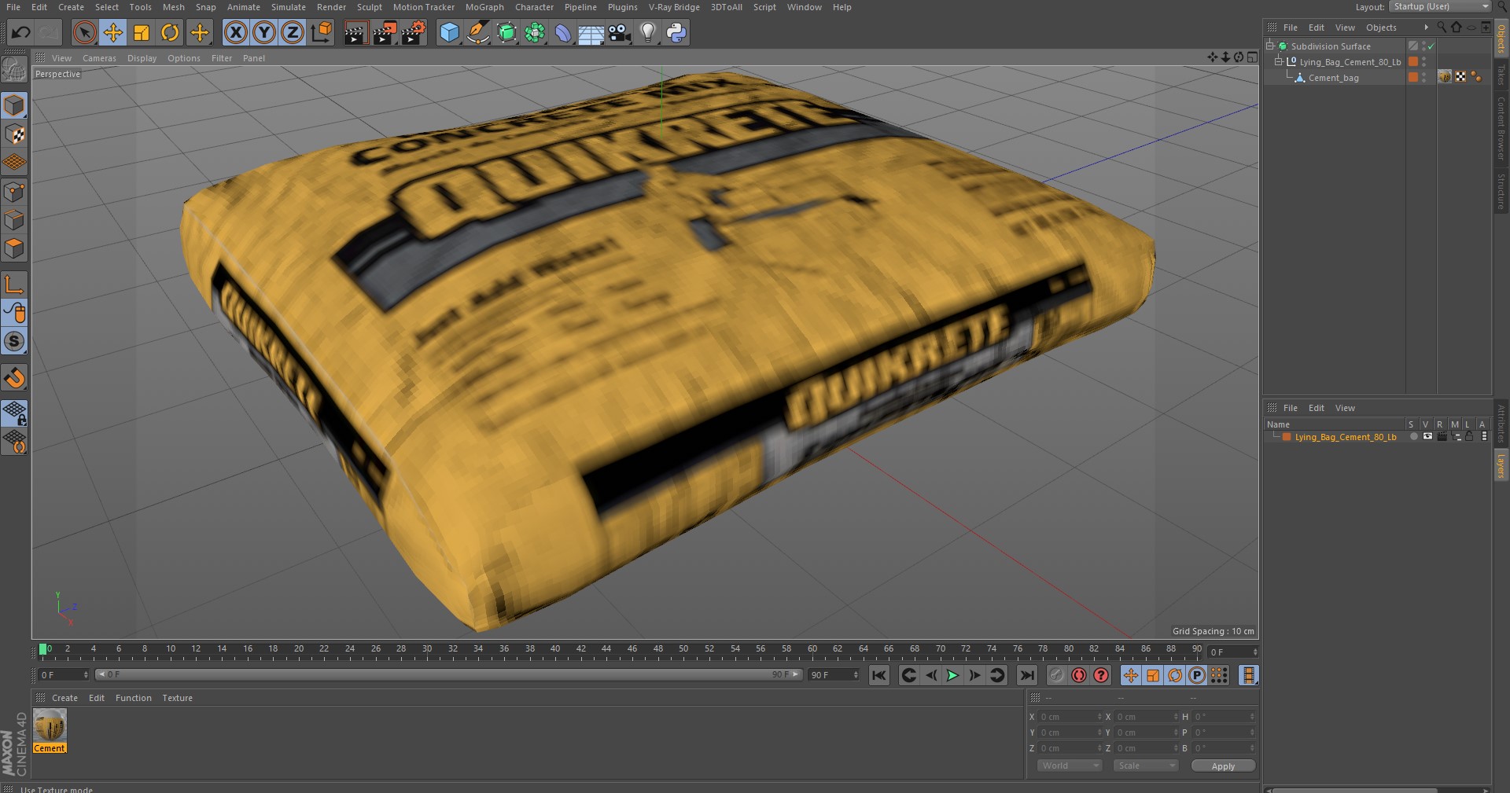Click the preview range slider bar

tap(448, 674)
